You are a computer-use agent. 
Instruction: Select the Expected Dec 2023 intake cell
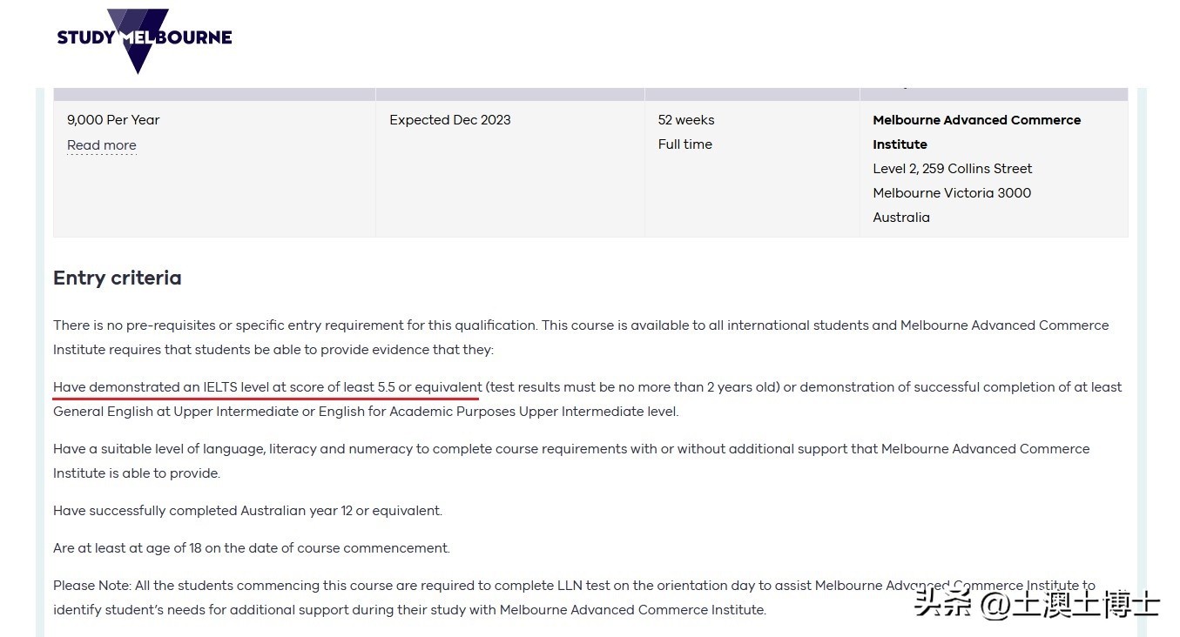click(449, 120)
